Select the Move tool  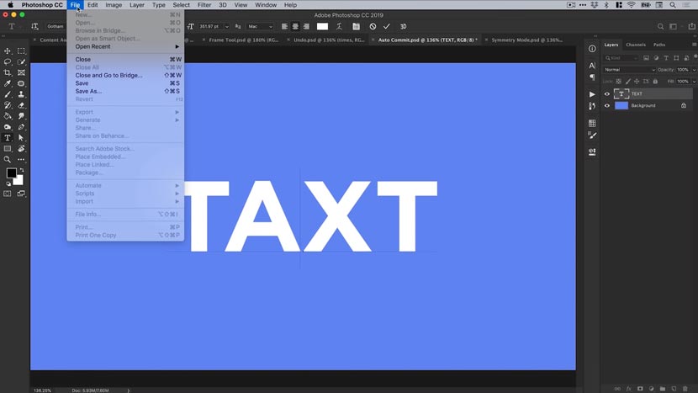click(x=8, y=51)
